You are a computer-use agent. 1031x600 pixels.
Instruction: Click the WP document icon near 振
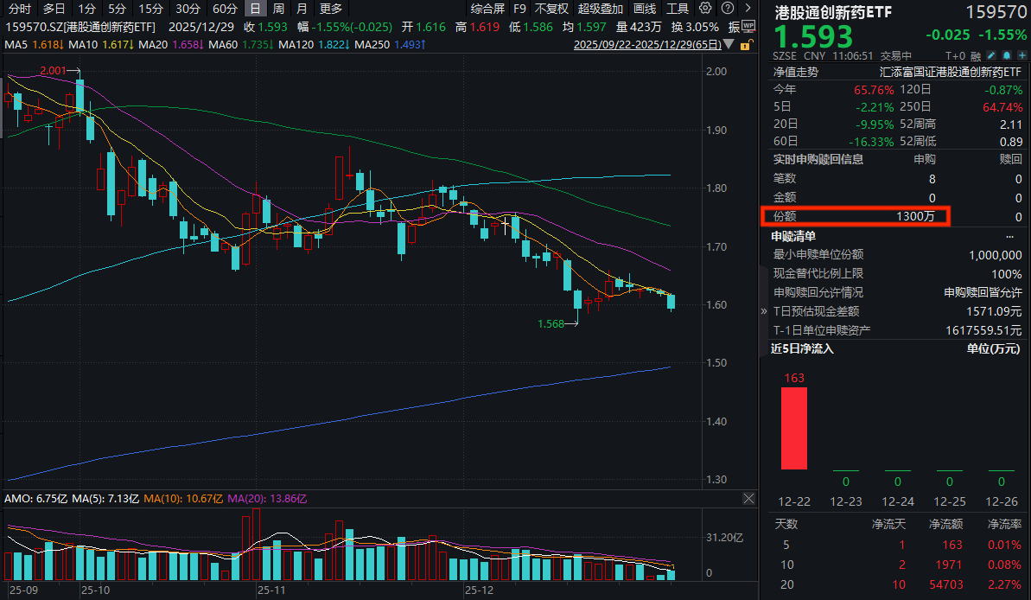747,27
